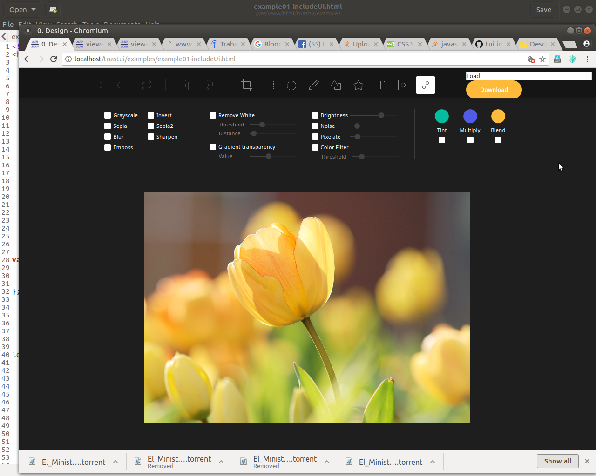The image size is (596, 476).
Task: Select the Rotate tool
Action: tap(291, 85)
